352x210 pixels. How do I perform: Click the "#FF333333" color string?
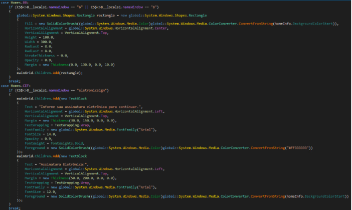point(300,147)
